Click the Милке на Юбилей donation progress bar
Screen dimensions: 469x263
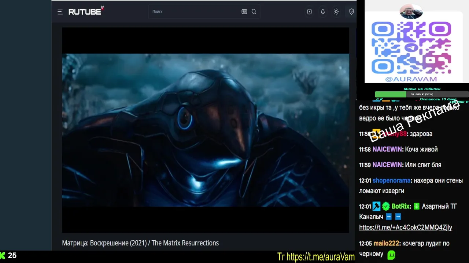click(x=421, y=94)
